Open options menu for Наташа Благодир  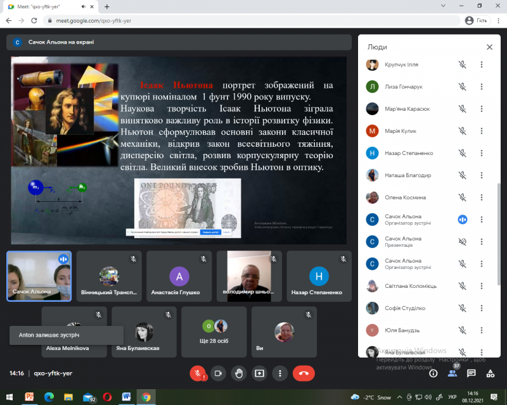pos(482,175)
